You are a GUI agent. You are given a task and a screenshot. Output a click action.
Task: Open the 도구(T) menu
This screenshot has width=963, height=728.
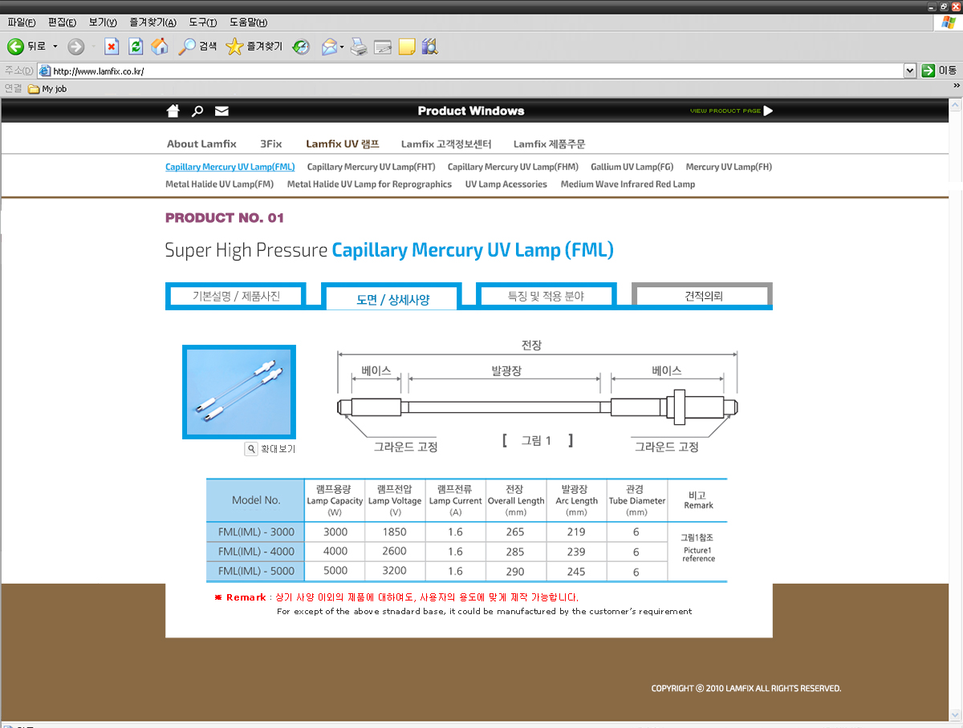[205, 22]
